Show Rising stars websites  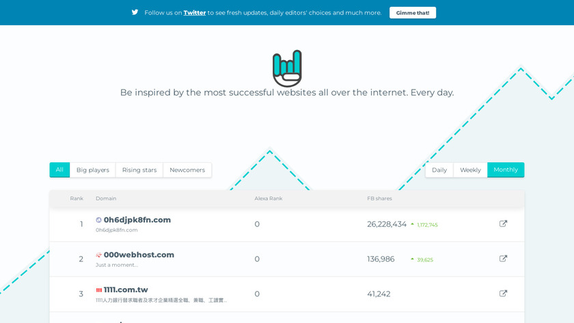pos(139,170)
